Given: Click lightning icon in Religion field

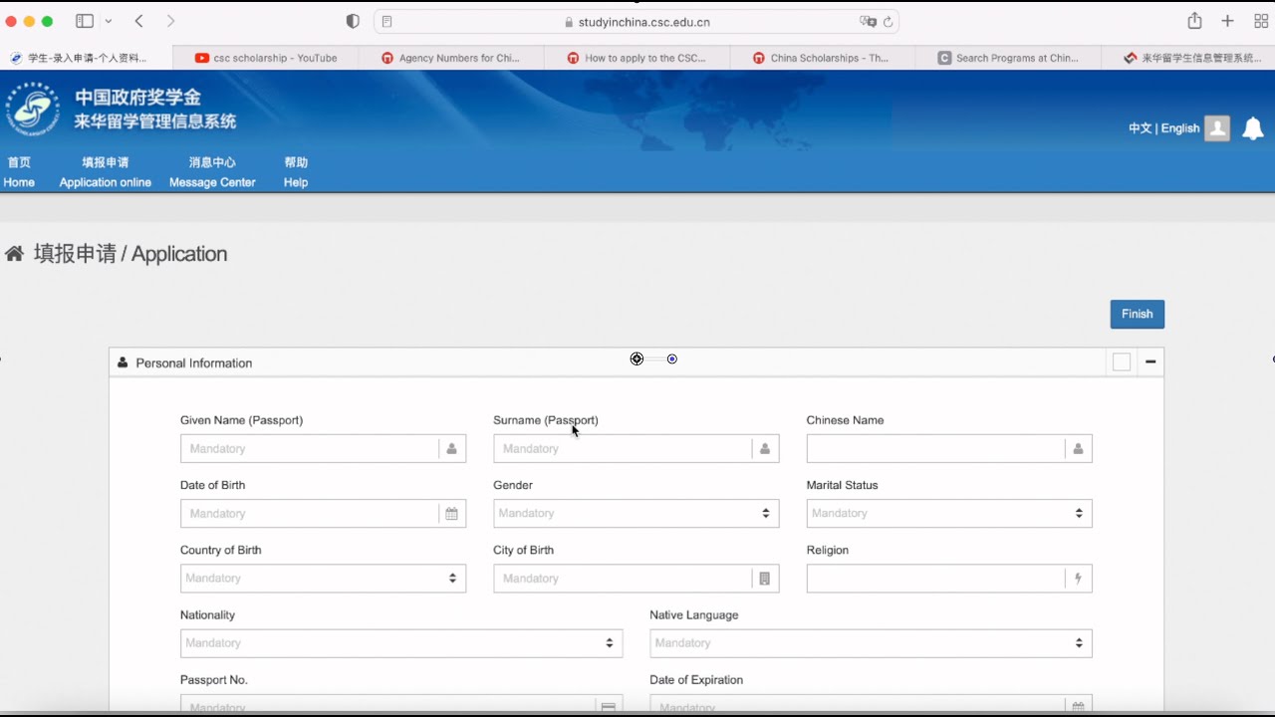Looking at the screenshot, I should (x=1078, y=579).
